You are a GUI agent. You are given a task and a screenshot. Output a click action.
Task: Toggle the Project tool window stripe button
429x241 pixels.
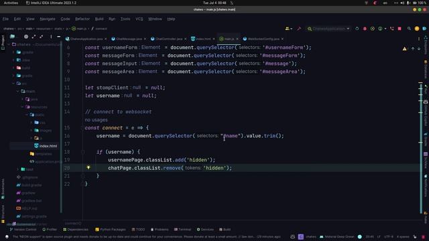(x=3, y=42)
